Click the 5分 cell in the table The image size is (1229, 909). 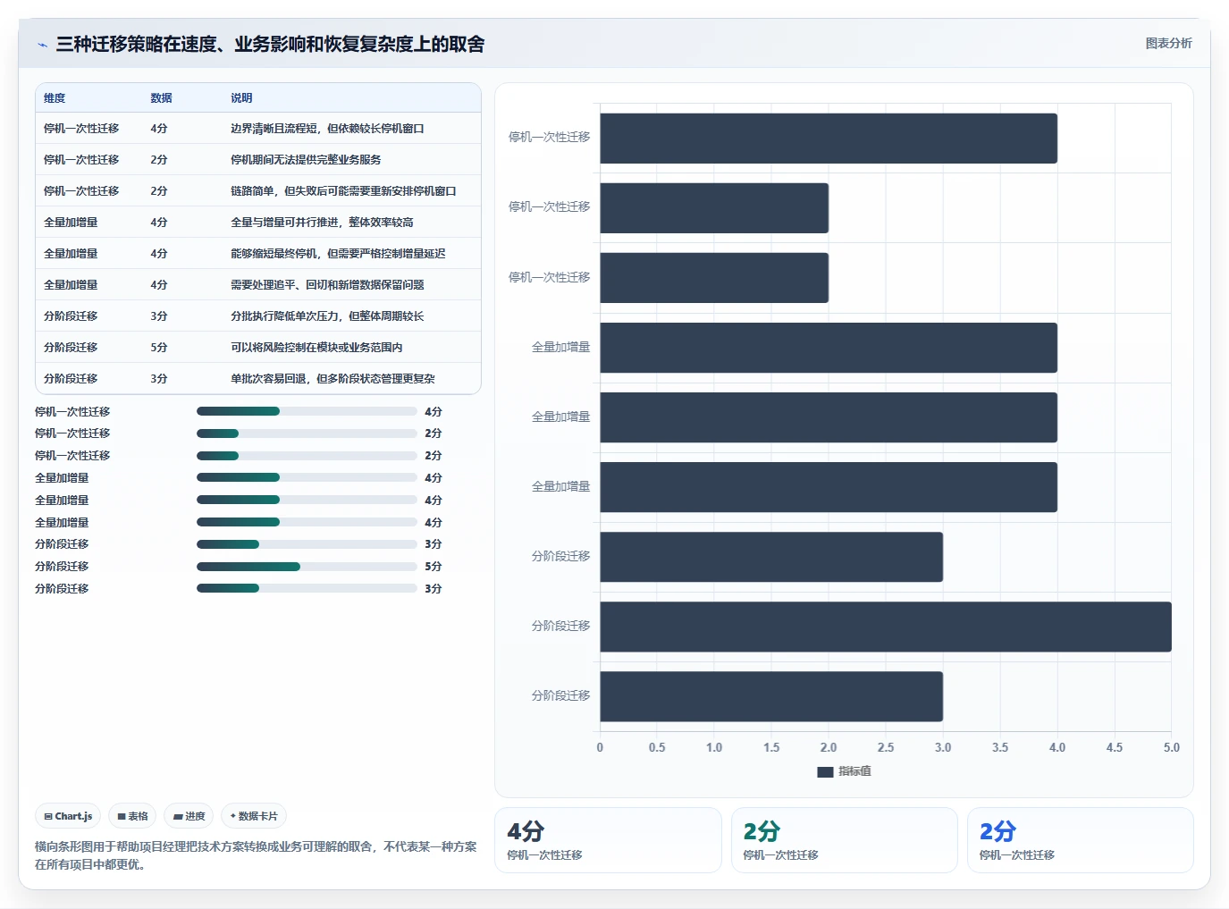coord(159,348)
